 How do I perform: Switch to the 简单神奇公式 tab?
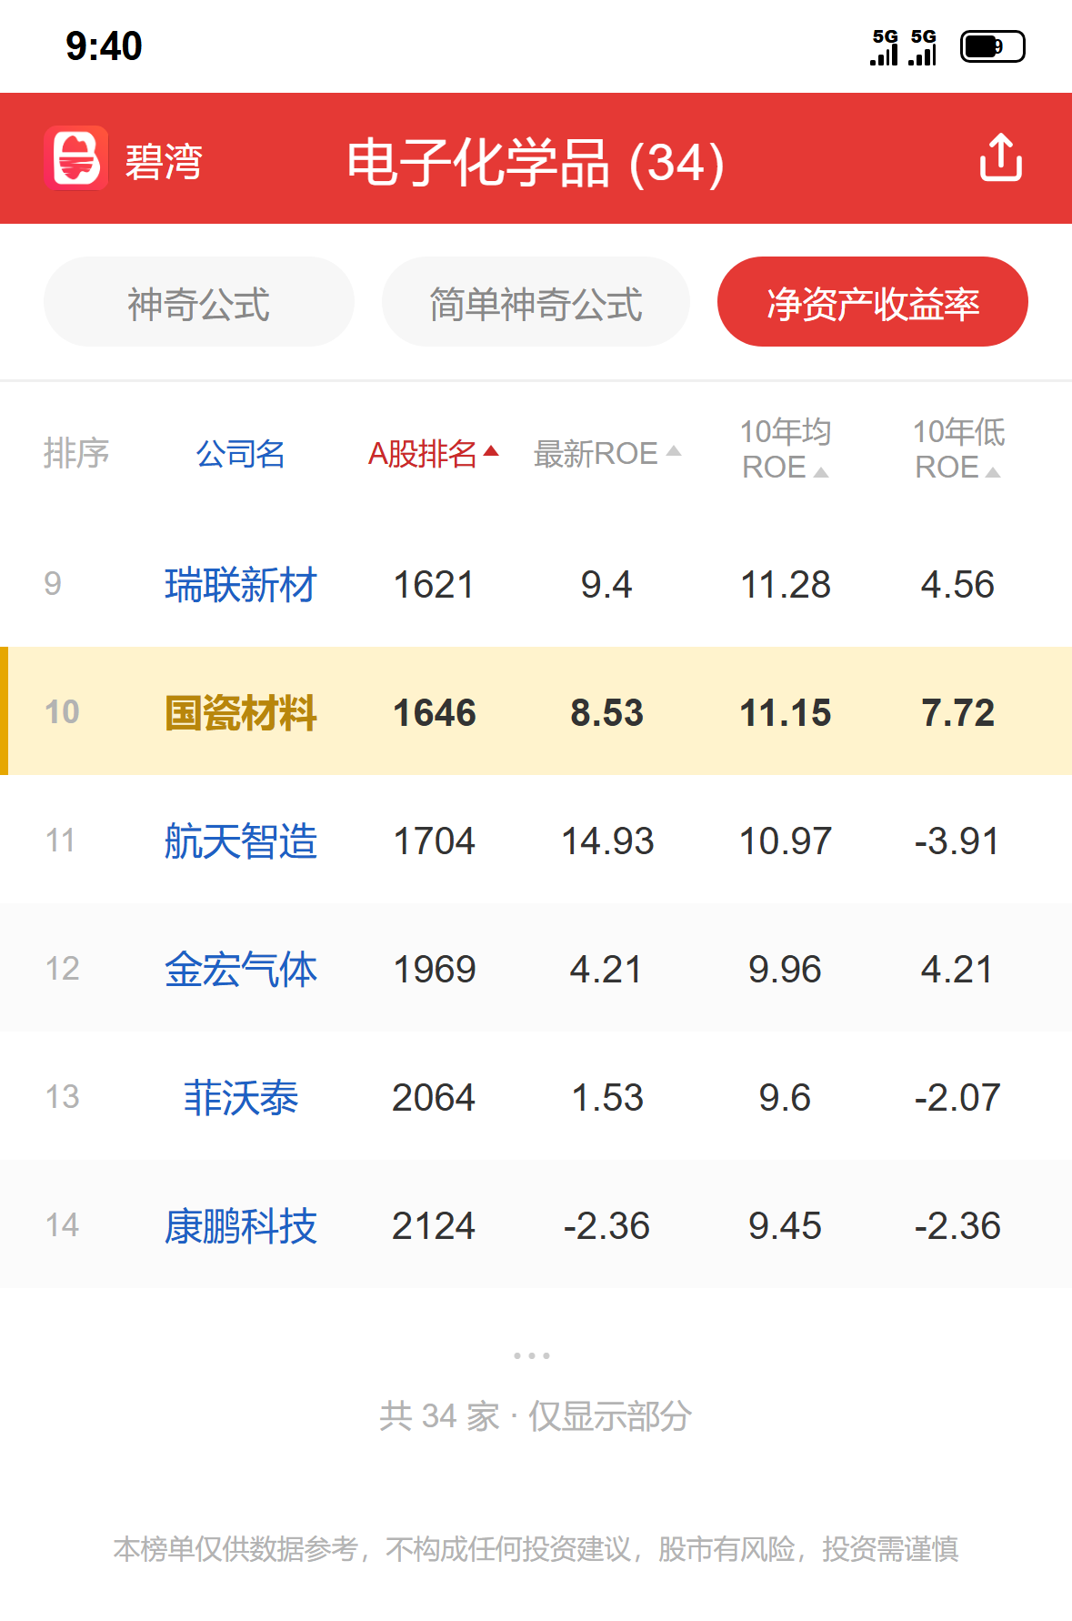pyautogui.click(x=536, y=302)
